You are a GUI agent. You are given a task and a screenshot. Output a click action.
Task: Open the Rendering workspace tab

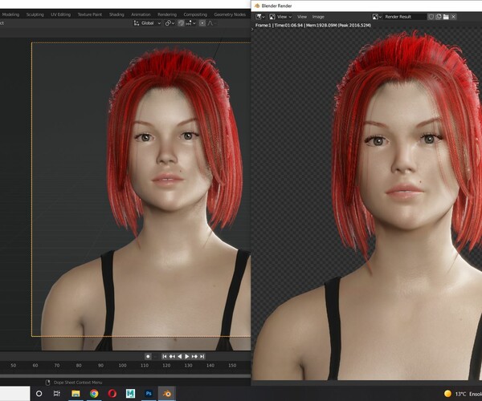click(167, 14)
